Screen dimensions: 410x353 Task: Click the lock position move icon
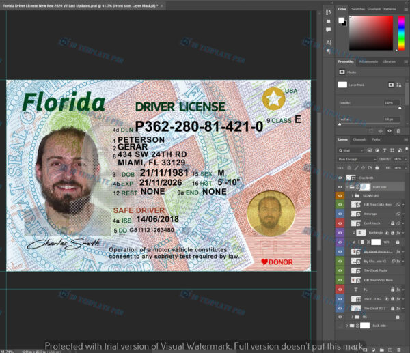coord(363,168)
